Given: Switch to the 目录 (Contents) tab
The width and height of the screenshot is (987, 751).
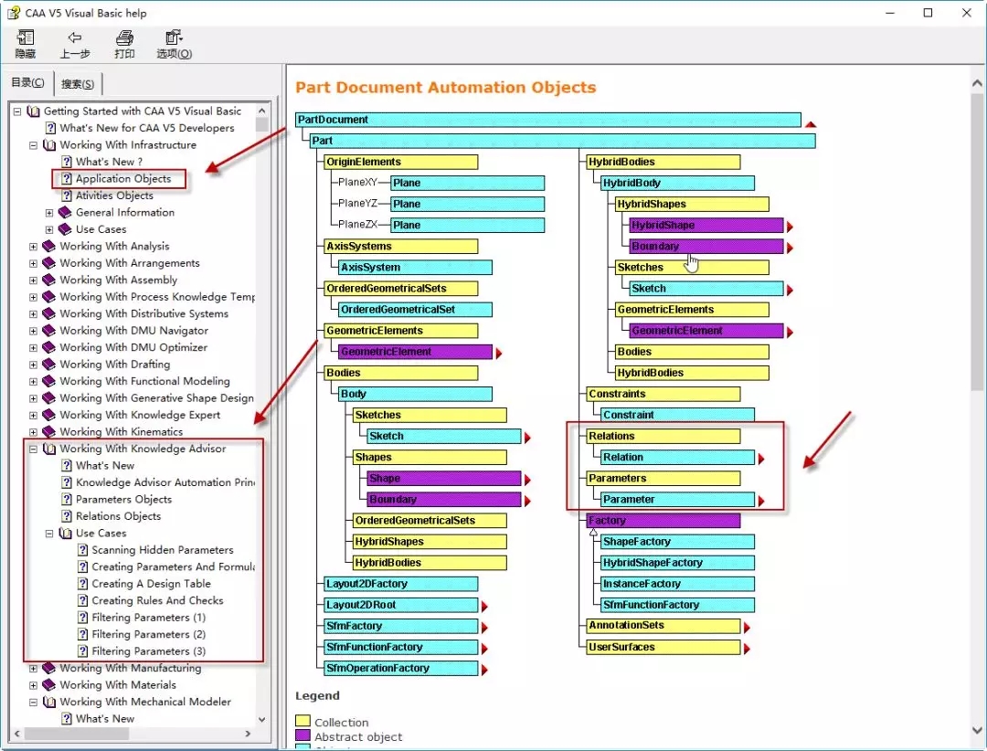Looking at the screenshot, I should pos(27,82).
